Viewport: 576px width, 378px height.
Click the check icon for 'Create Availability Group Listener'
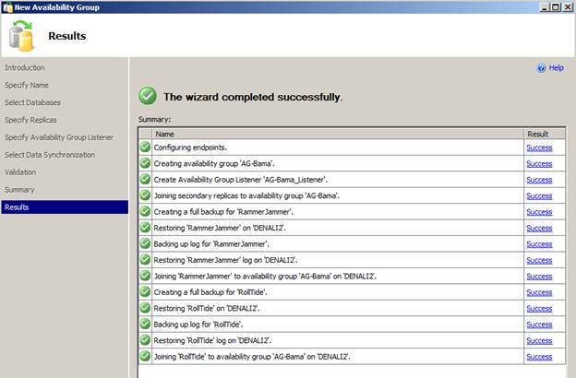point(145,179)
